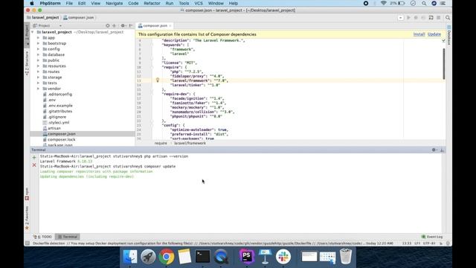476x268 pixels.
Task: Click the Wi-Fi status icon
Action: click(384, 3)
